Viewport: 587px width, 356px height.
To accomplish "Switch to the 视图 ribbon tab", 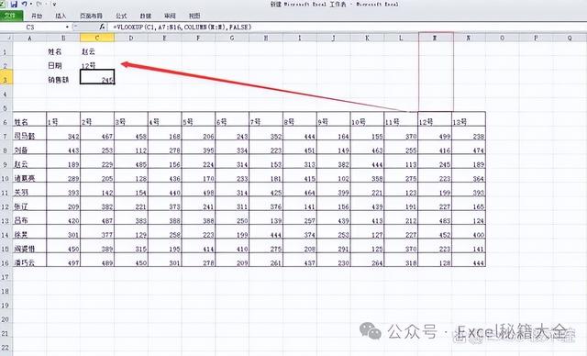I will coord(194,16).
